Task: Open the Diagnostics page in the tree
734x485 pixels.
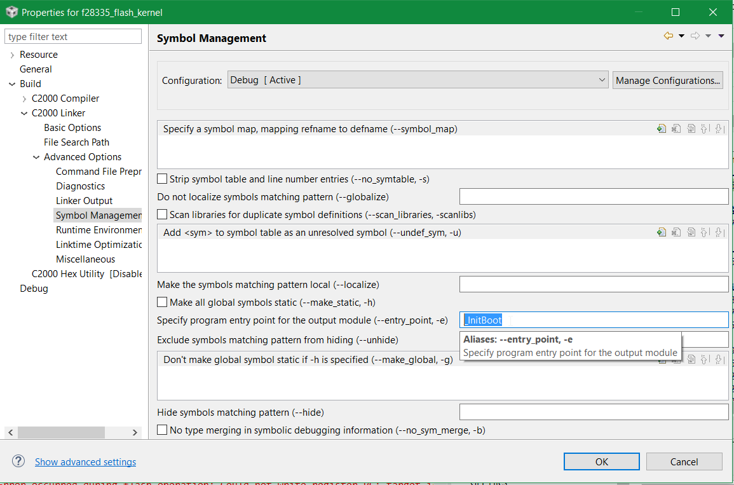Action: pos(81,186)
